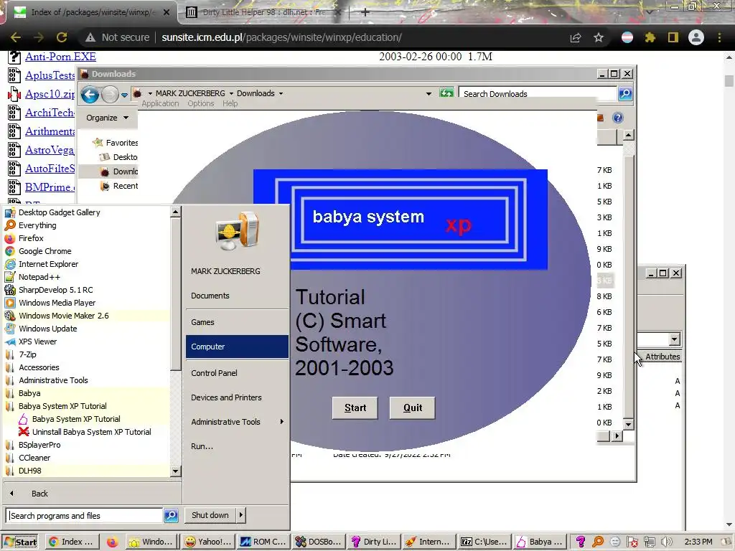This screenshot has height=551, width=735.
Task: Click the Quit button in tutorial window
Action: [x=412, y=408]
